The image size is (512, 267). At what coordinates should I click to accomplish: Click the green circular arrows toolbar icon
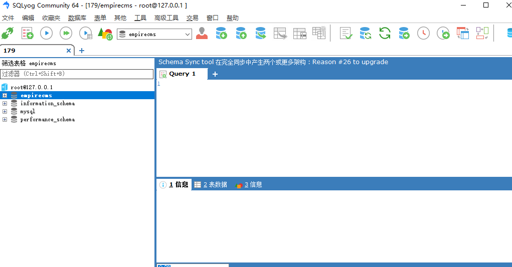[x=385, y=33]
